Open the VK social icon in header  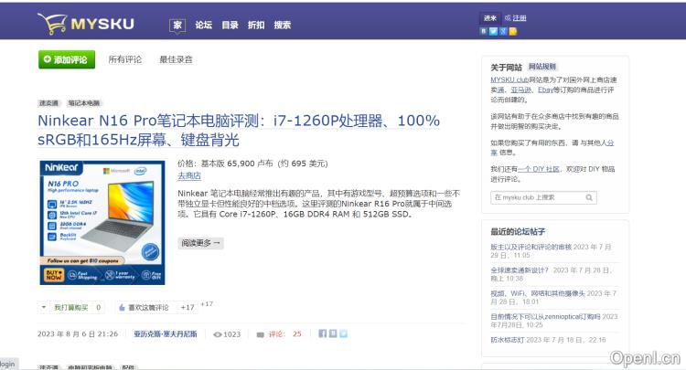(x=484, y=31)
